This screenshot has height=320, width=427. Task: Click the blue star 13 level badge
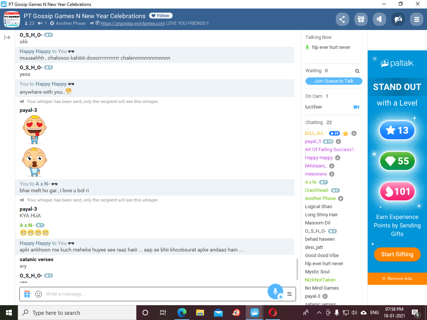(x=397, y=130)
